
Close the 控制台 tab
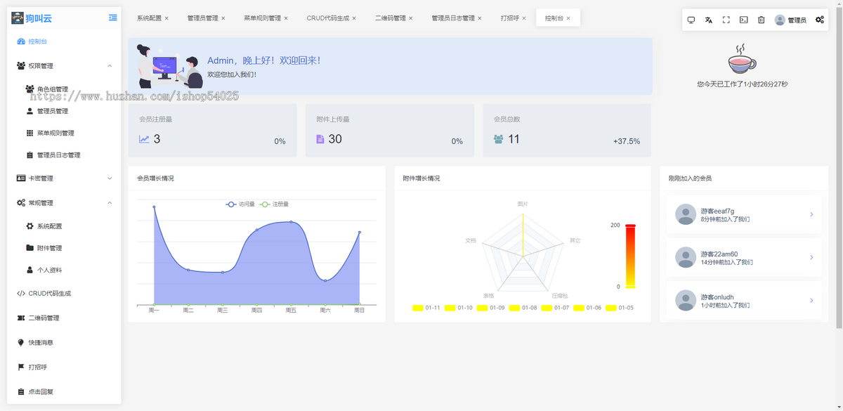568,18
